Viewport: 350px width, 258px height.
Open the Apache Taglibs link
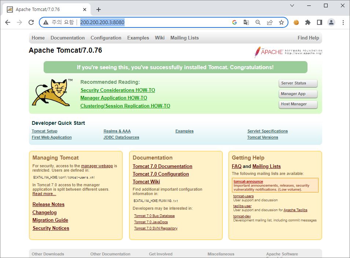pyautogui.click(x=295, y=210)
